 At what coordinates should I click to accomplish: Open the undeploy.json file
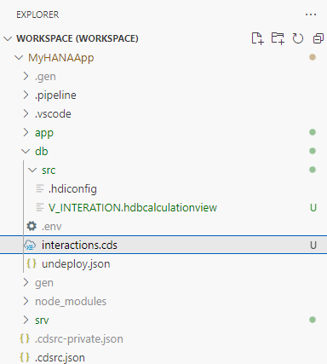click(76, 264)
